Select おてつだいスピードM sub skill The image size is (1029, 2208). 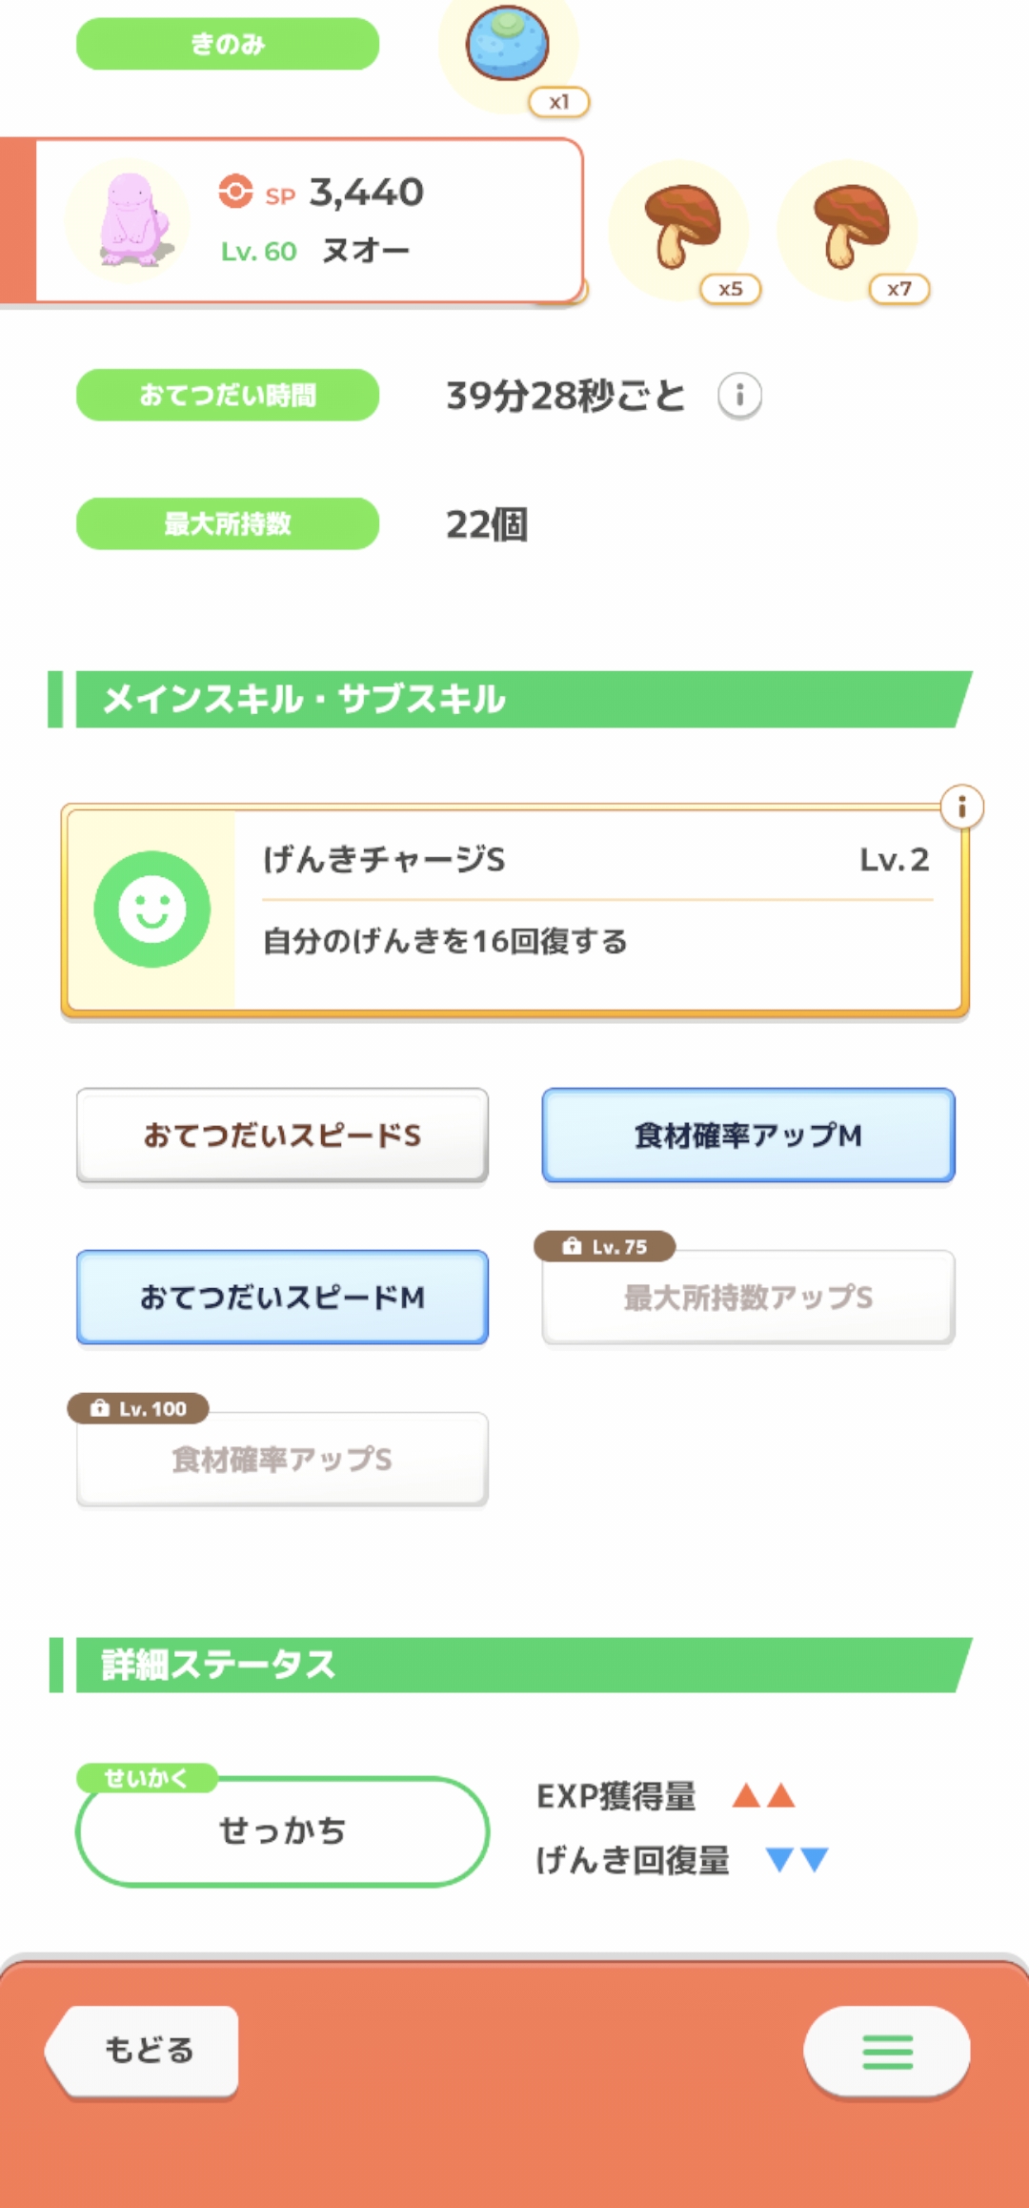pos(282,1298)
